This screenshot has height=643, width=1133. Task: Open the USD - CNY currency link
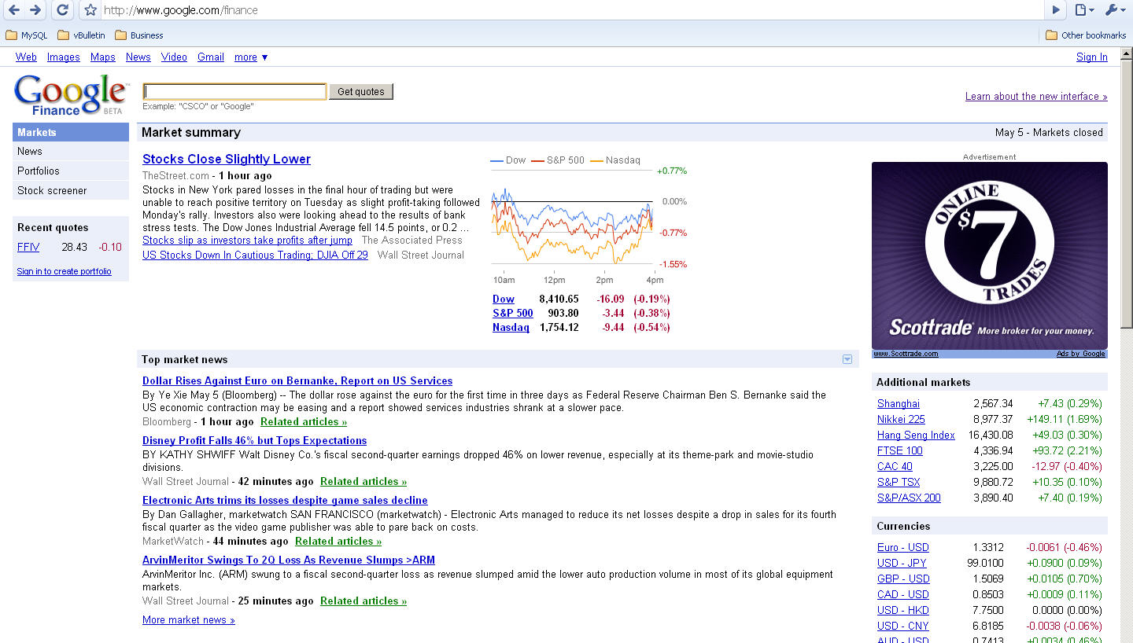tap(903, 626)
